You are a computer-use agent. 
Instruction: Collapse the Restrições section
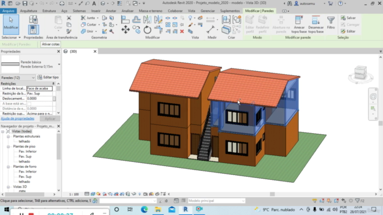[x=53, y=84]
